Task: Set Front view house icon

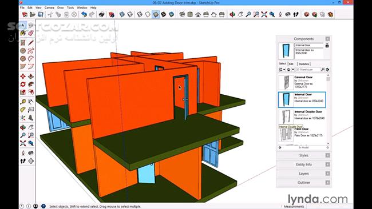Action: pyautogui.click(x=198, y=15)
